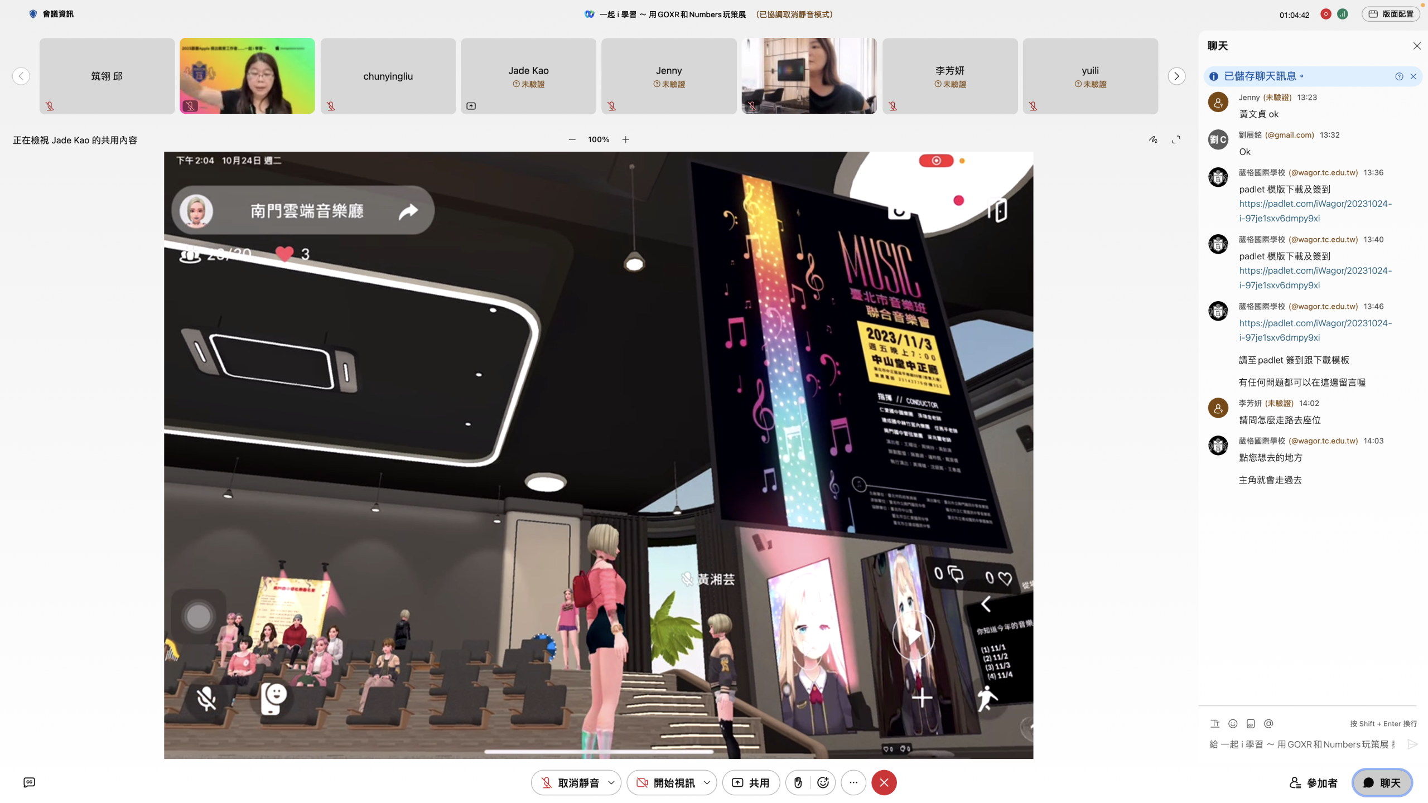Open the annotation pen tool
This screenshot has height=803, width=1428.
click(1153, 139)
